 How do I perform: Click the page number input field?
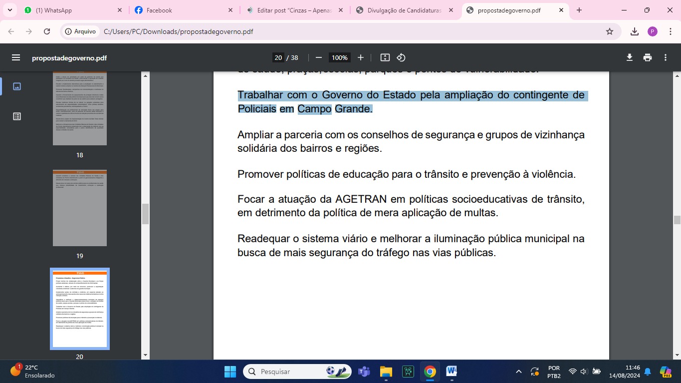coord(278,57)
